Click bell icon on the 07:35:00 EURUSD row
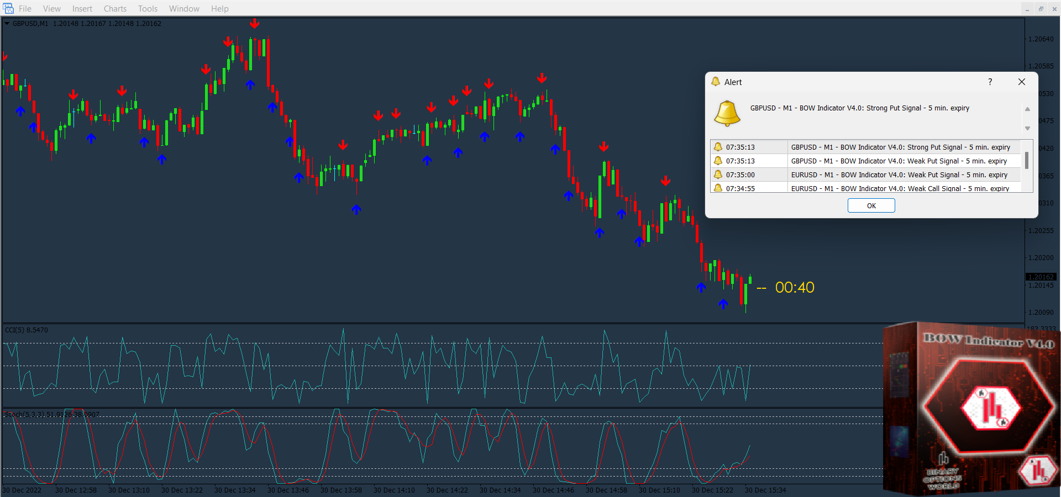The width and height of the screenshot is (1061, 497). [718, 175]
